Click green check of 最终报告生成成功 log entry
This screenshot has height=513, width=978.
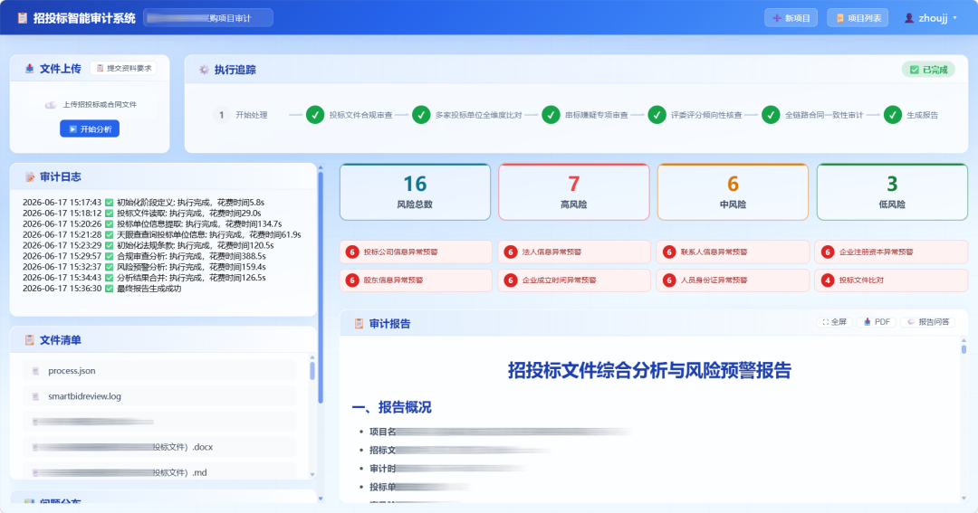(110, 289)
